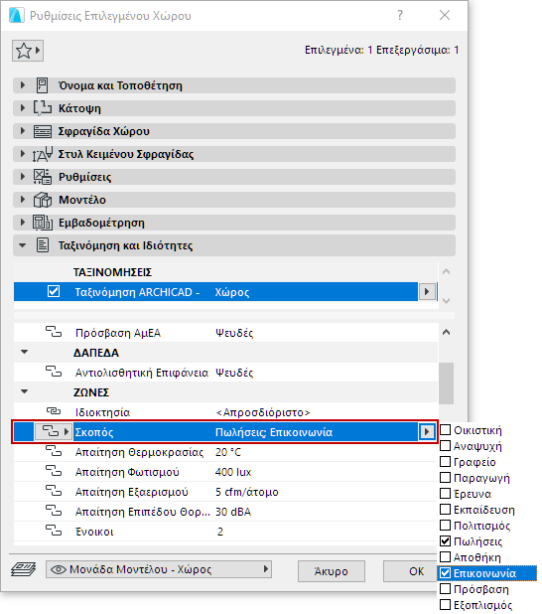Click the Άκυρο cancel button
Image resolution: width=542 pixels, height=614 pixels.
tap(332, 571)
